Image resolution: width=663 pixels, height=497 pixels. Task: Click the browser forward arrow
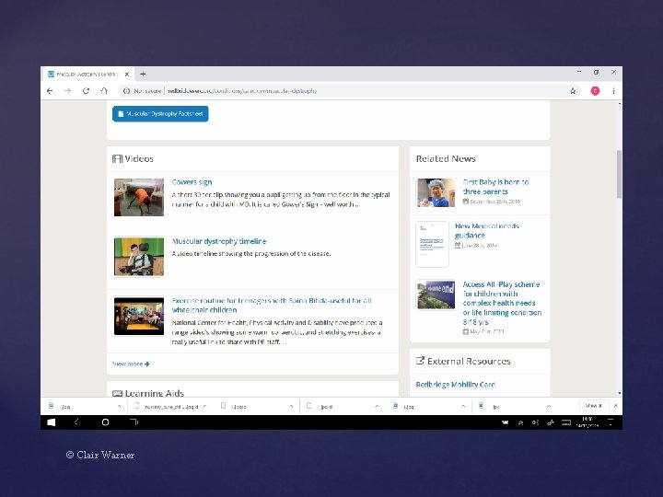coord(67,91)
